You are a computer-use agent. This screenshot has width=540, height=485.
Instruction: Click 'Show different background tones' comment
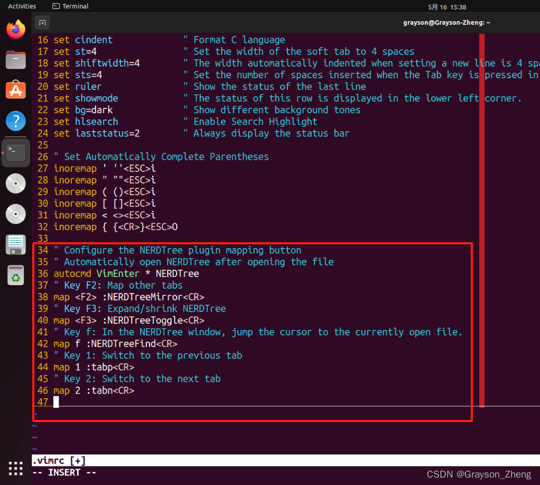click(277, 111)
